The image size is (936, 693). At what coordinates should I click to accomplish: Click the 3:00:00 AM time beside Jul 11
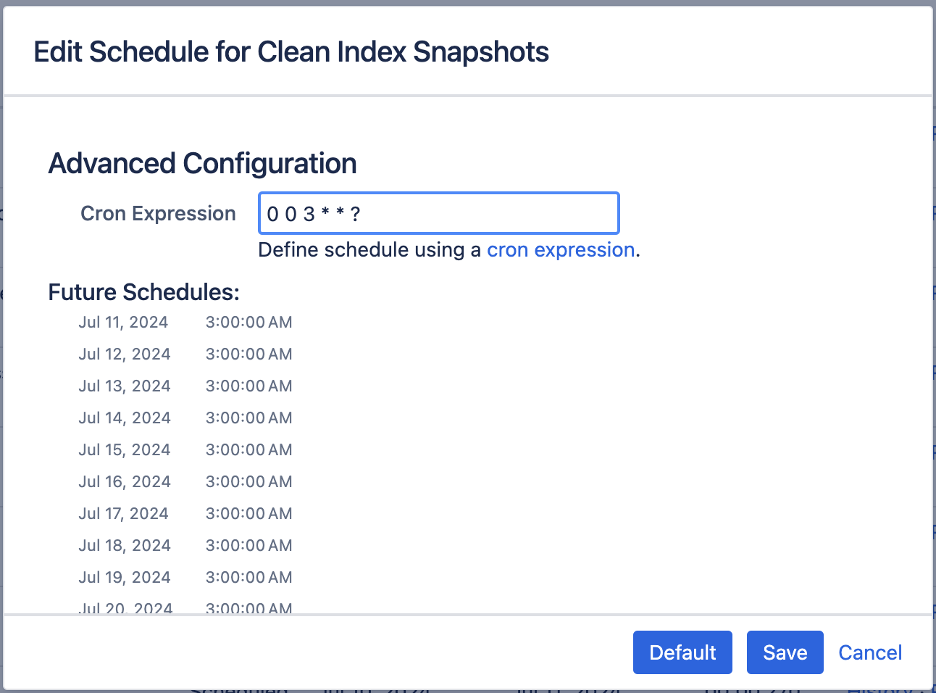(x=248, y=323)
